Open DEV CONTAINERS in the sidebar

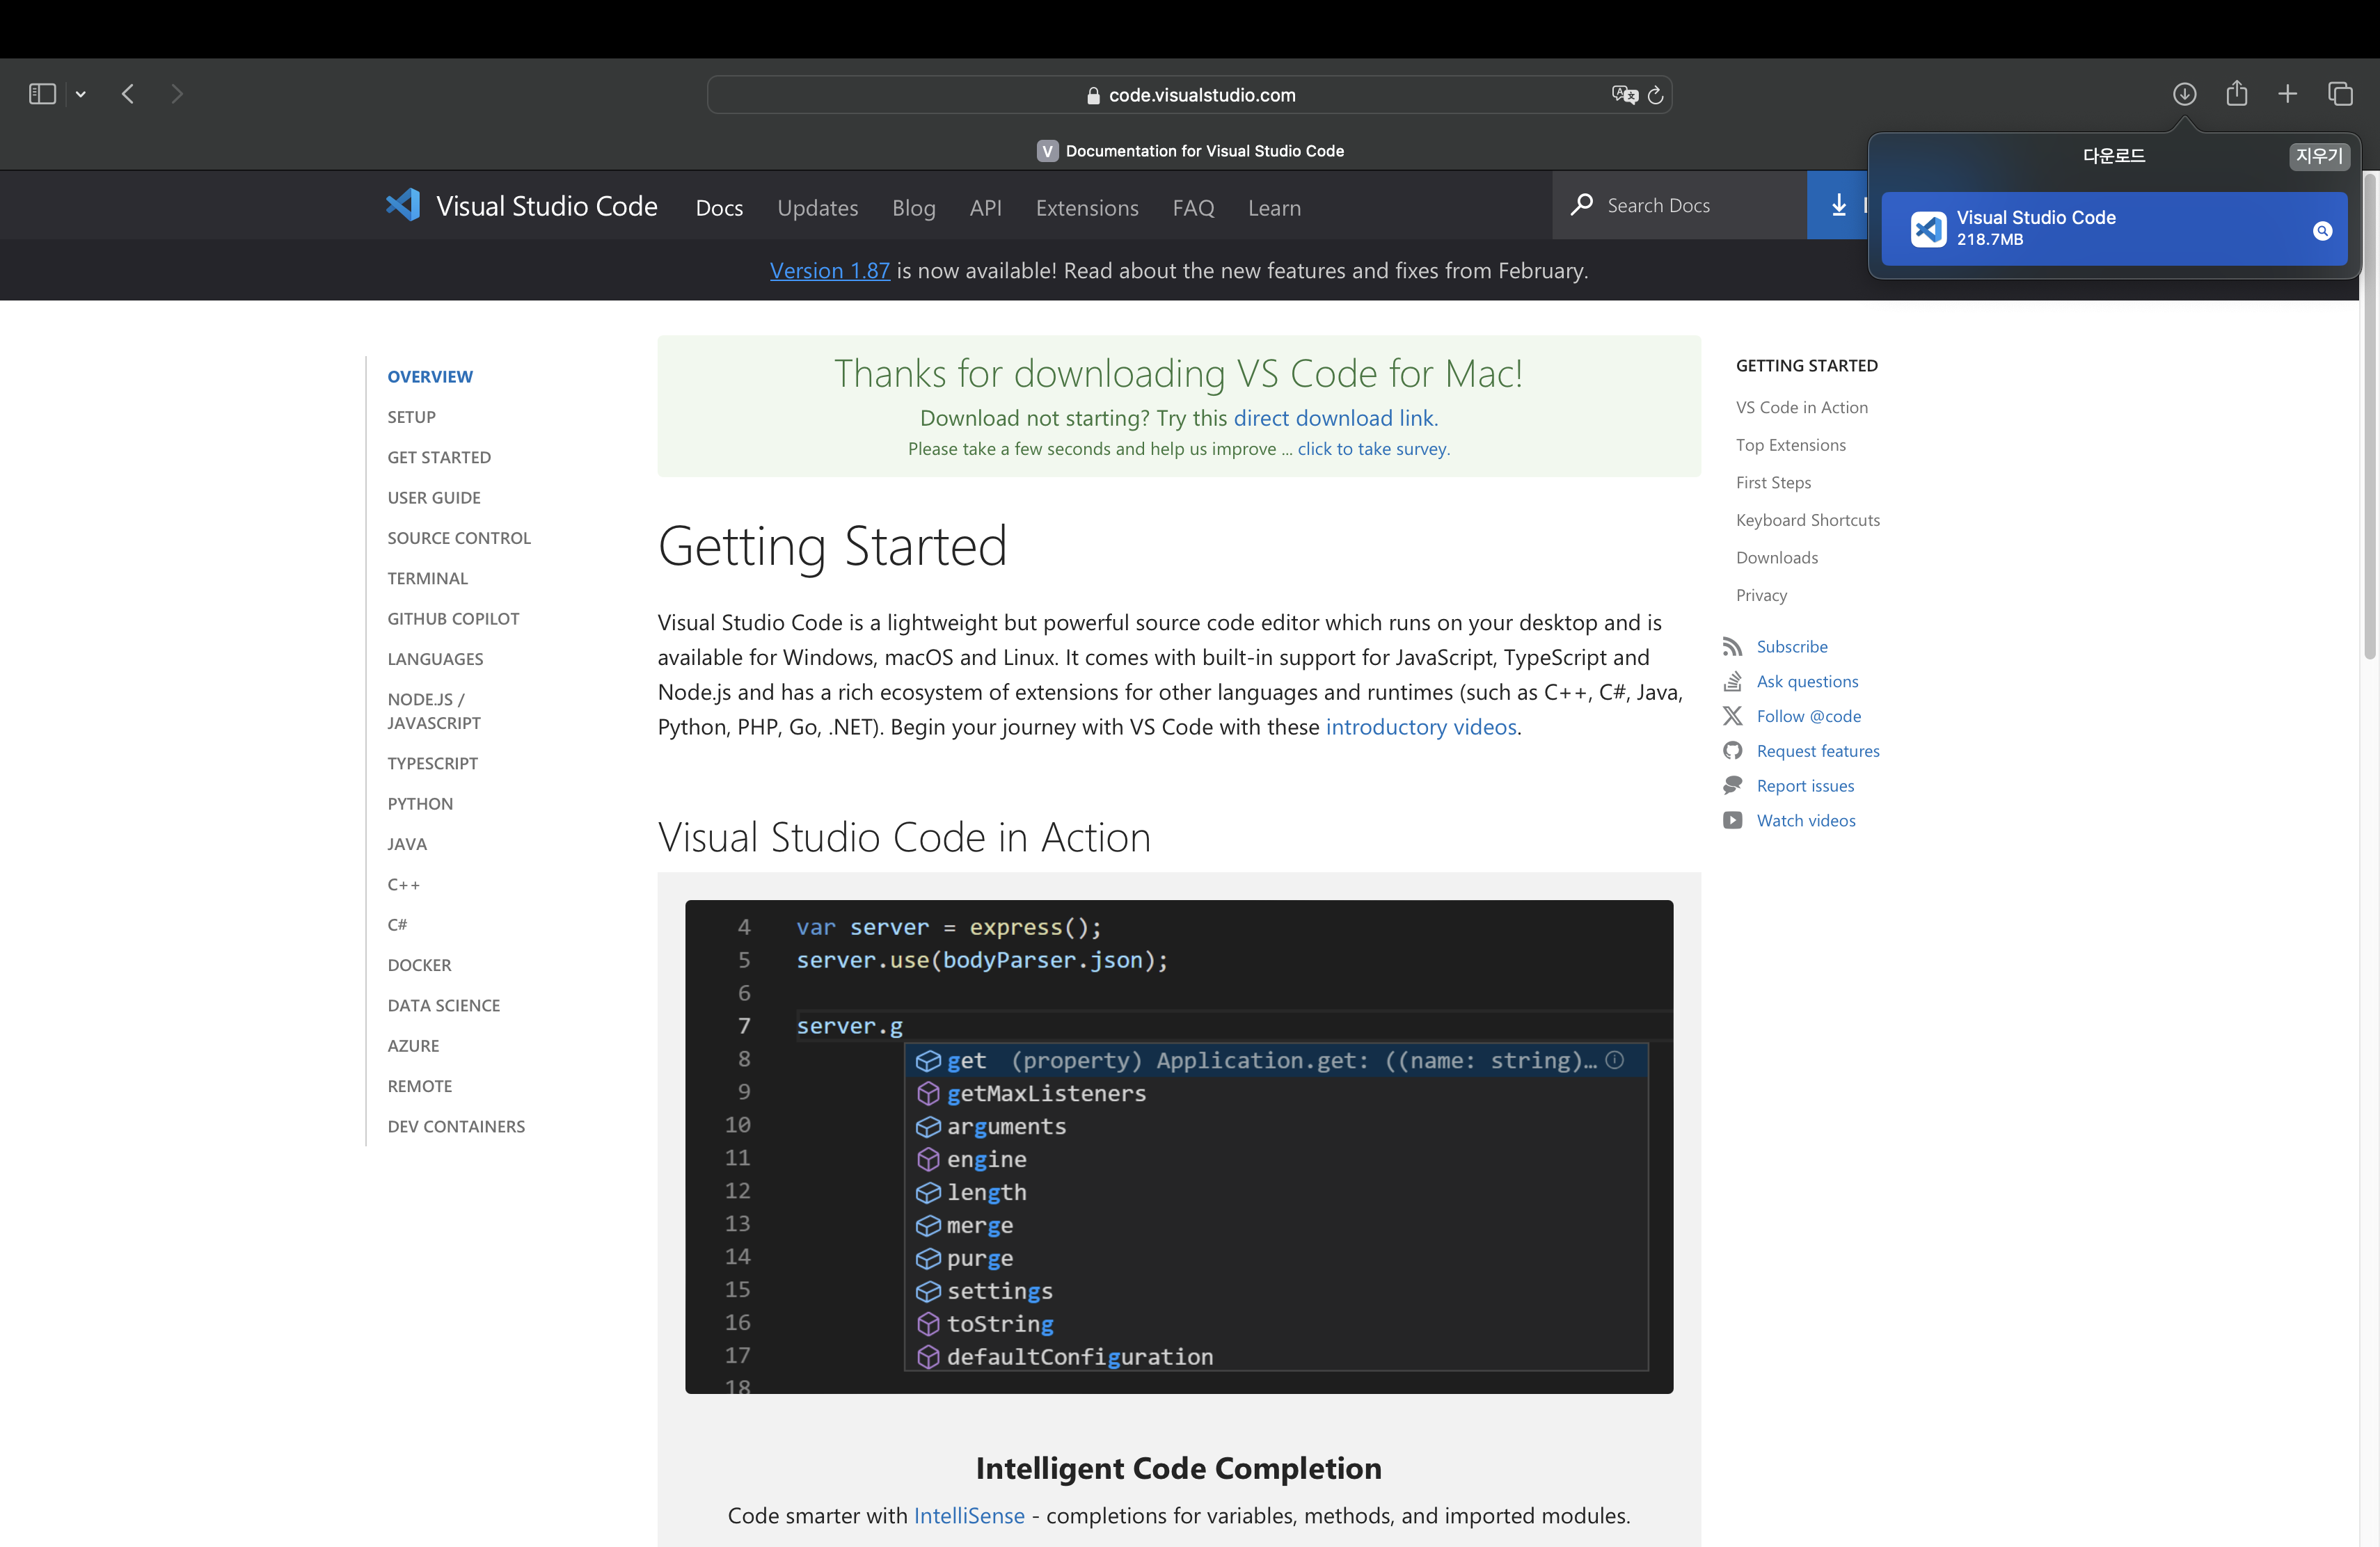click(456, 1126)
